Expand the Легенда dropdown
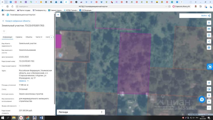 (81, 112)
